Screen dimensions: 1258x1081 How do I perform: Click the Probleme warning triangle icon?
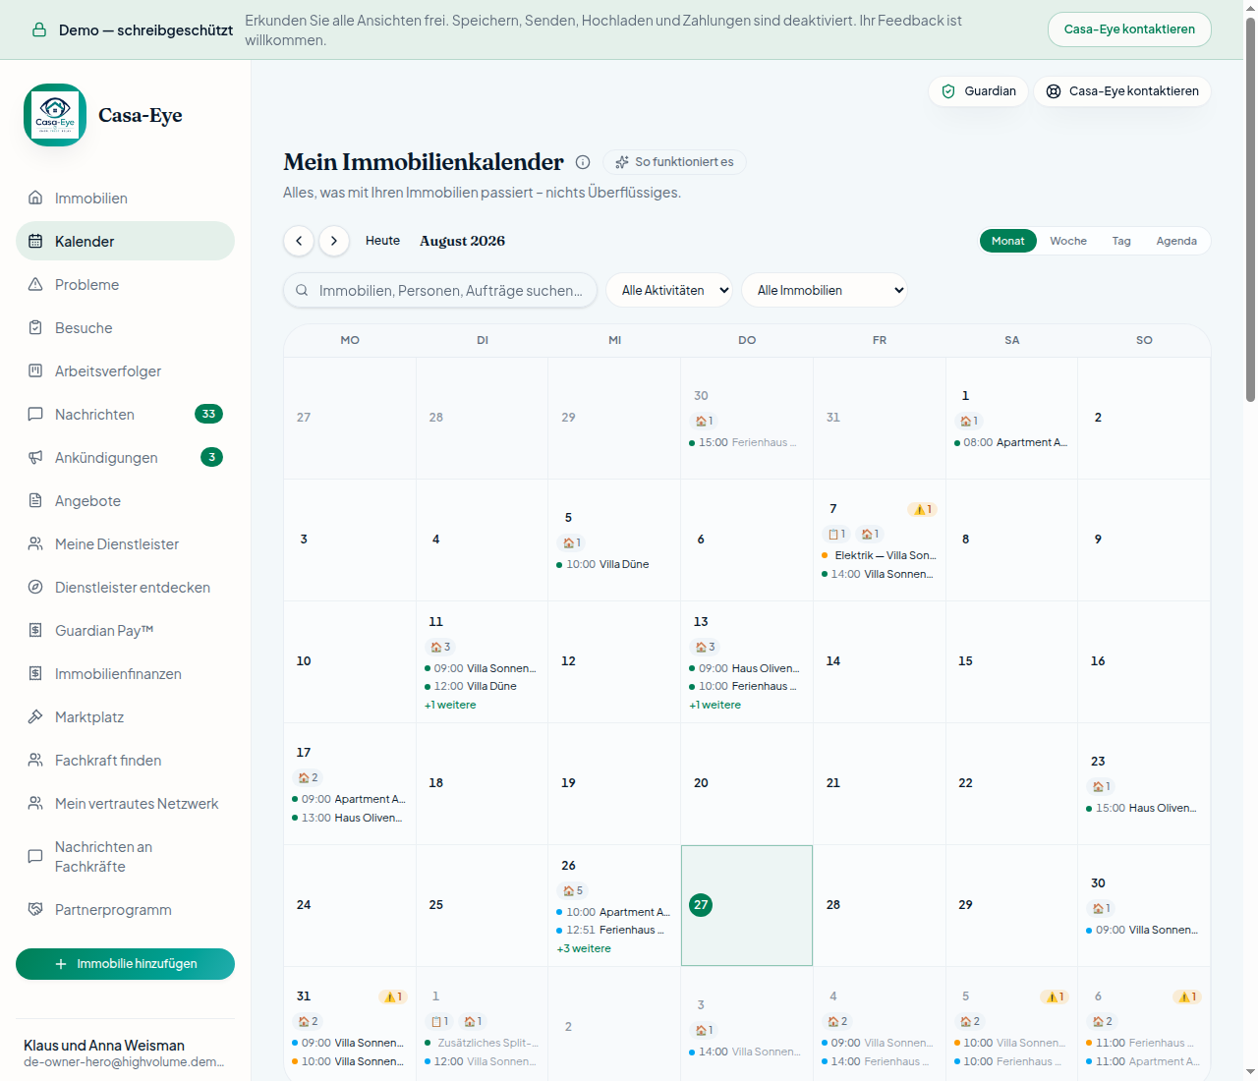pos(35,284)
